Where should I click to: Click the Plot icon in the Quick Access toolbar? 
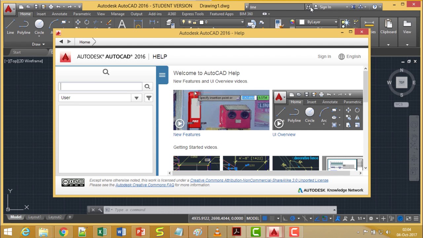(x=51, y=7)
